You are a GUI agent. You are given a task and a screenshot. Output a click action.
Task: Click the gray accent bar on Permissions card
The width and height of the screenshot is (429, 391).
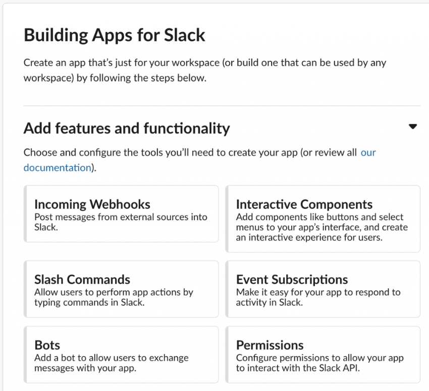click(227, 354)
